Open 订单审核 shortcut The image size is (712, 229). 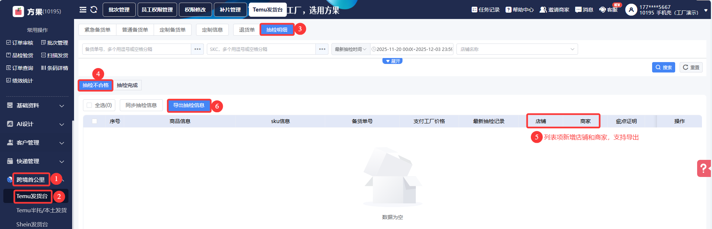pyautogui.click(x=20, y=43)
